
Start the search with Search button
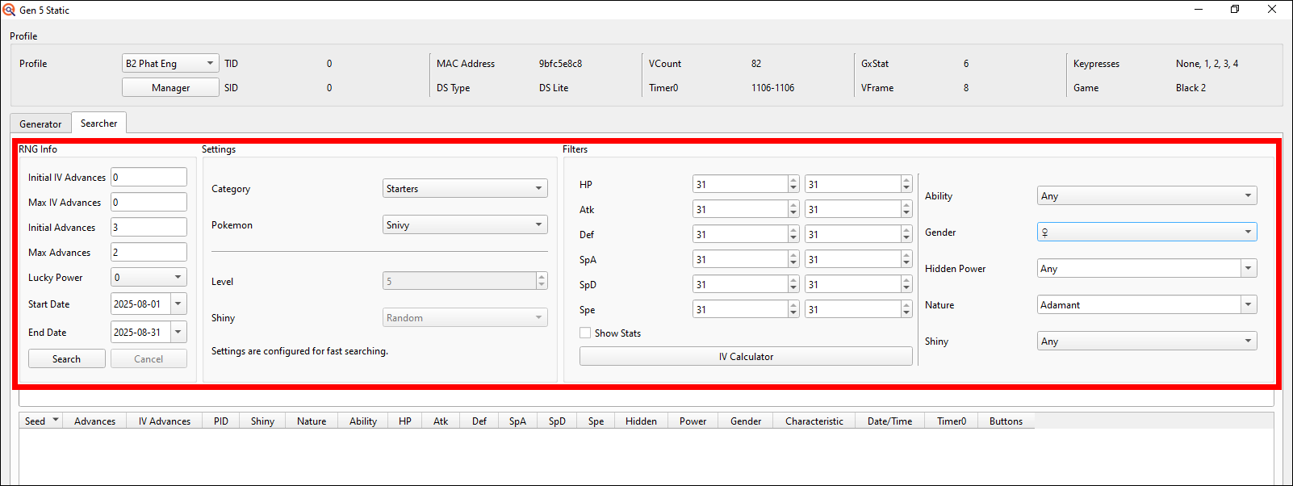point(67,358)
